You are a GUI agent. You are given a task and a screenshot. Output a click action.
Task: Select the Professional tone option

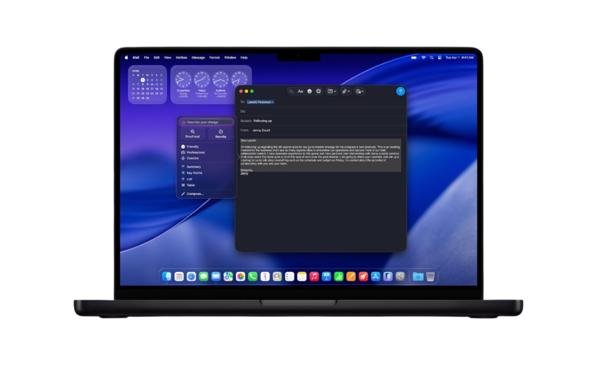[x=196, y=152]
